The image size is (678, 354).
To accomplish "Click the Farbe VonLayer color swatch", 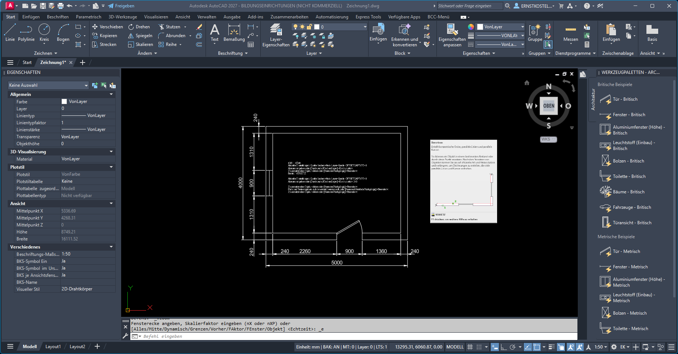I will pos(64,101).
